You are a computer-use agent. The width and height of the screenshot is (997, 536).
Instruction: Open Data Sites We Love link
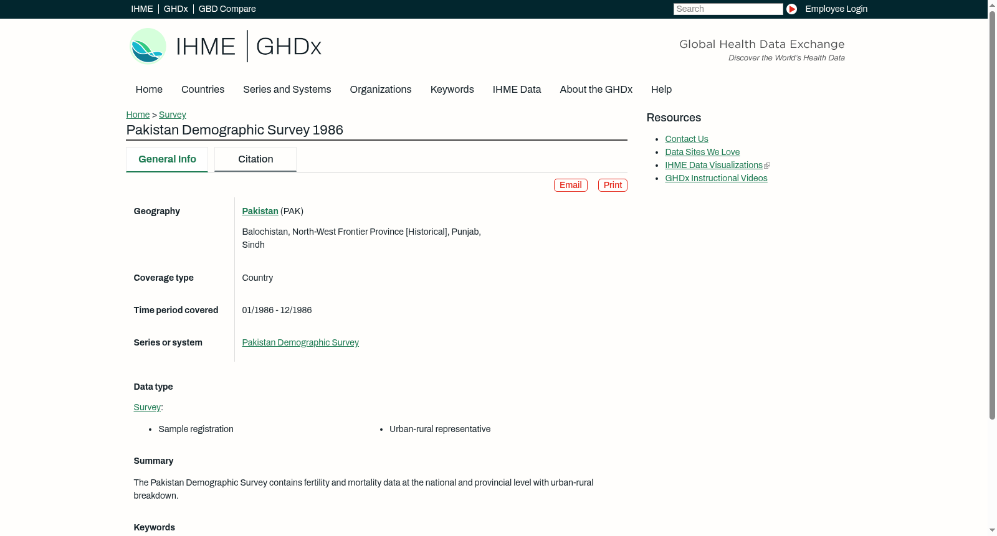coord(702,152)
